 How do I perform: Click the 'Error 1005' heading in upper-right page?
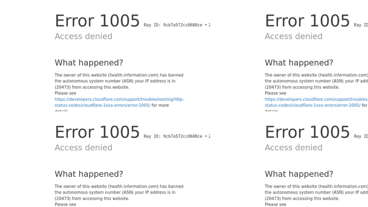tap(308, 21)
